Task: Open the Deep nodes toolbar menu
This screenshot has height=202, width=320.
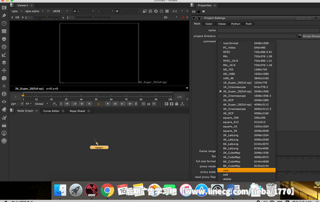Action: (4, 94)
